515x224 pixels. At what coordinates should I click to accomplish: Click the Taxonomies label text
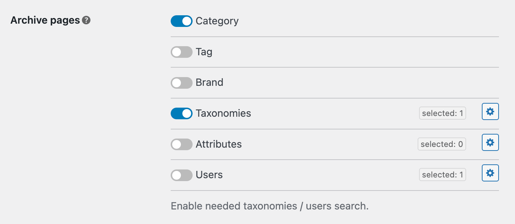pyautogui.click(x=223, y=113)
